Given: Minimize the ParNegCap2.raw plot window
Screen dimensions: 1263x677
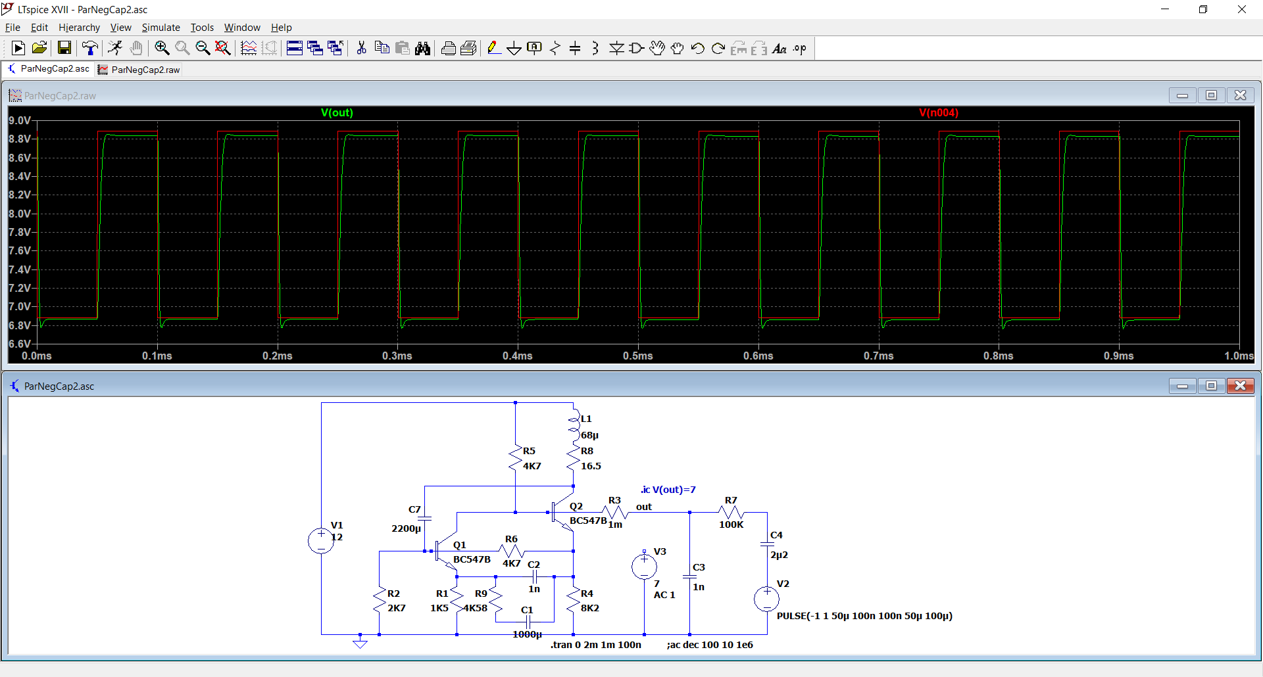Looking at the screenshot, I should (x=1182, y=95).
